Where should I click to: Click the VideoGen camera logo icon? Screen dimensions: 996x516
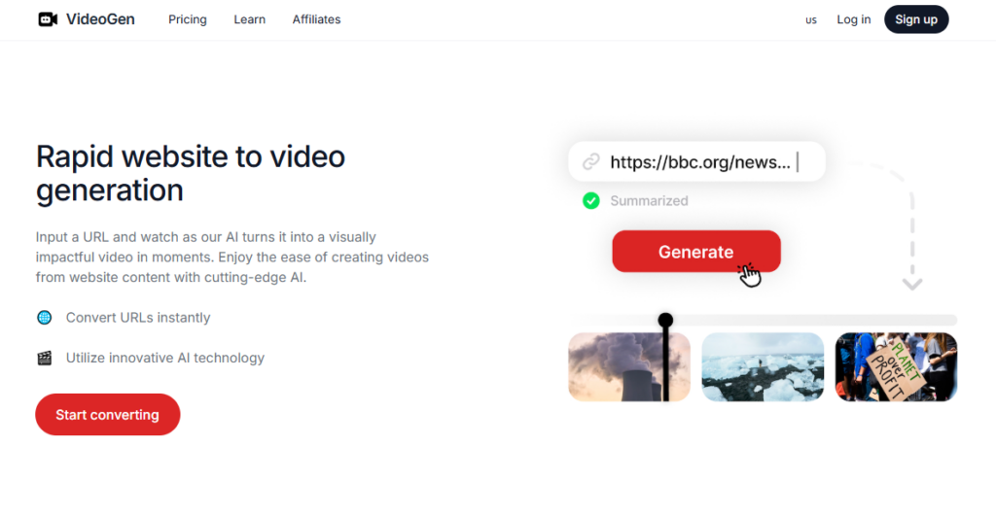pyautogui.click(x=48, y=19)
